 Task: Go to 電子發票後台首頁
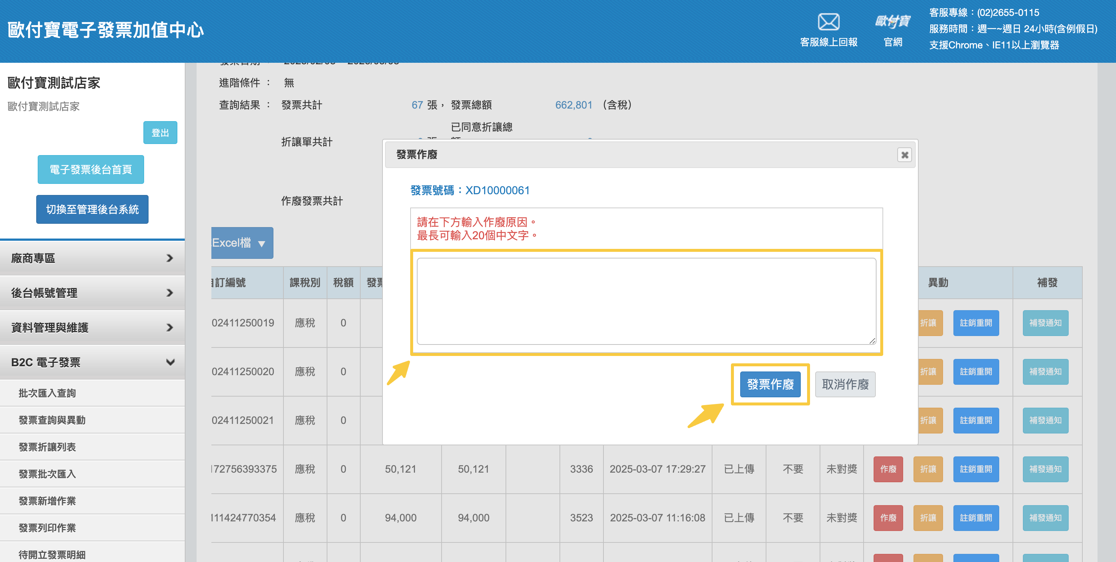(91, 169)
